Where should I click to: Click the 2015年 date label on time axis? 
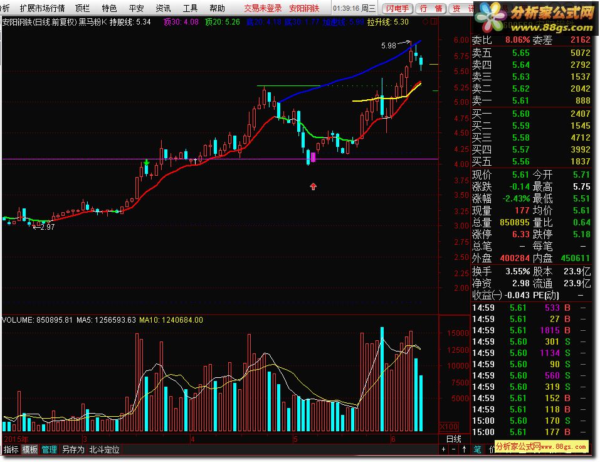click(x=16, y=439)
